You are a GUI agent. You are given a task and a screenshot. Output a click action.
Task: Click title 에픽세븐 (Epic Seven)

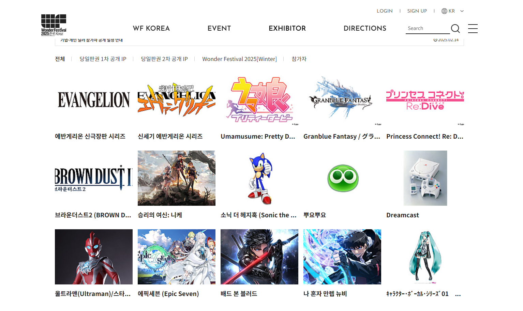(168, 294)
